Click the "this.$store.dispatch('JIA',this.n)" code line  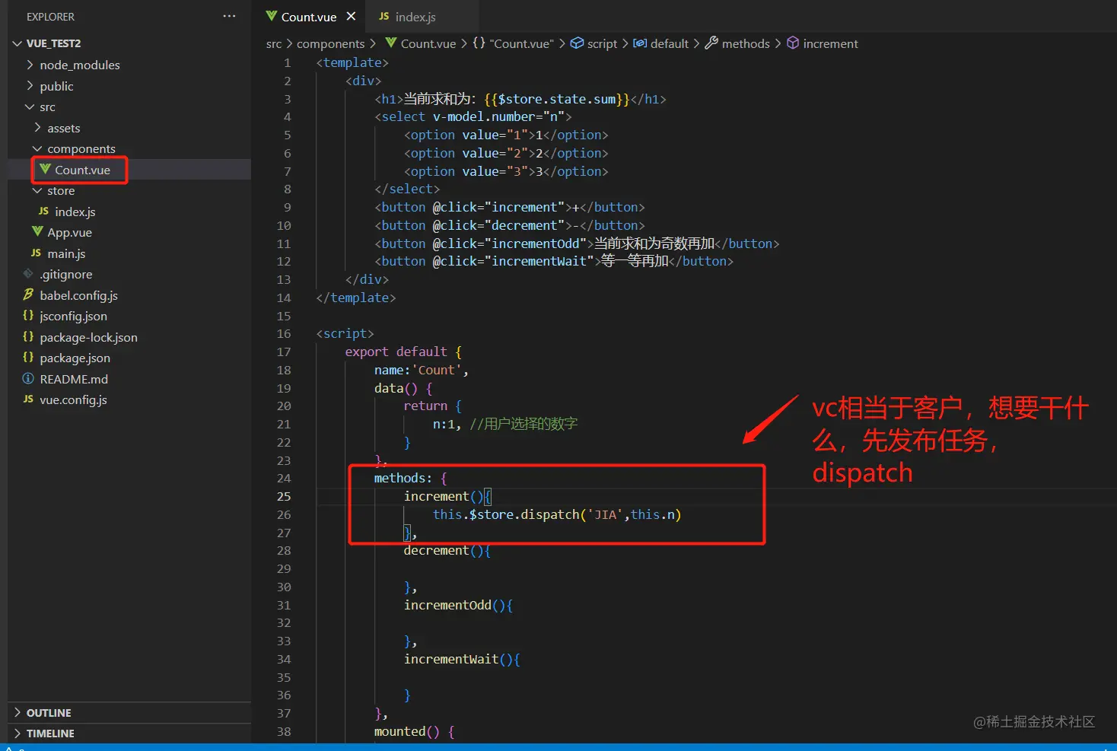[557, 514]
